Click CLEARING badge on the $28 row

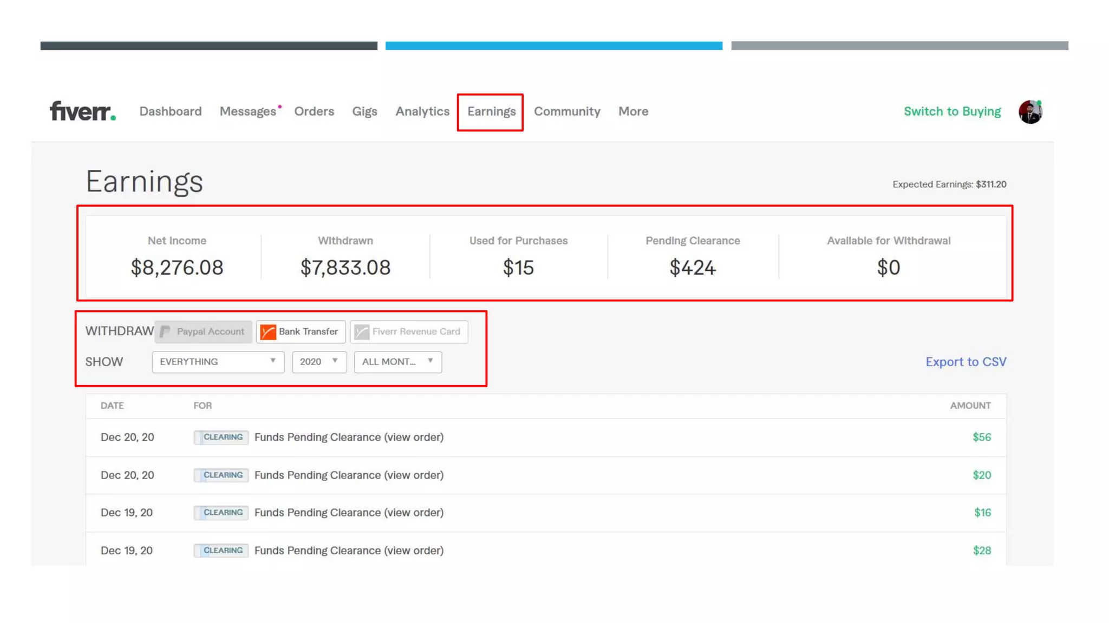tap(221, 551)
